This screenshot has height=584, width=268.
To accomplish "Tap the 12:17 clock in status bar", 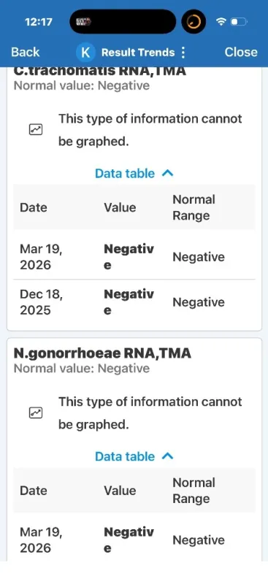I will click(x=39, y=22).
